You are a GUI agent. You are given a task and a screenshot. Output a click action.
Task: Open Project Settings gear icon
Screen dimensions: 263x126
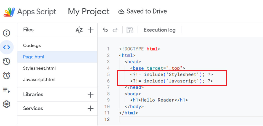tap(7, 104)
